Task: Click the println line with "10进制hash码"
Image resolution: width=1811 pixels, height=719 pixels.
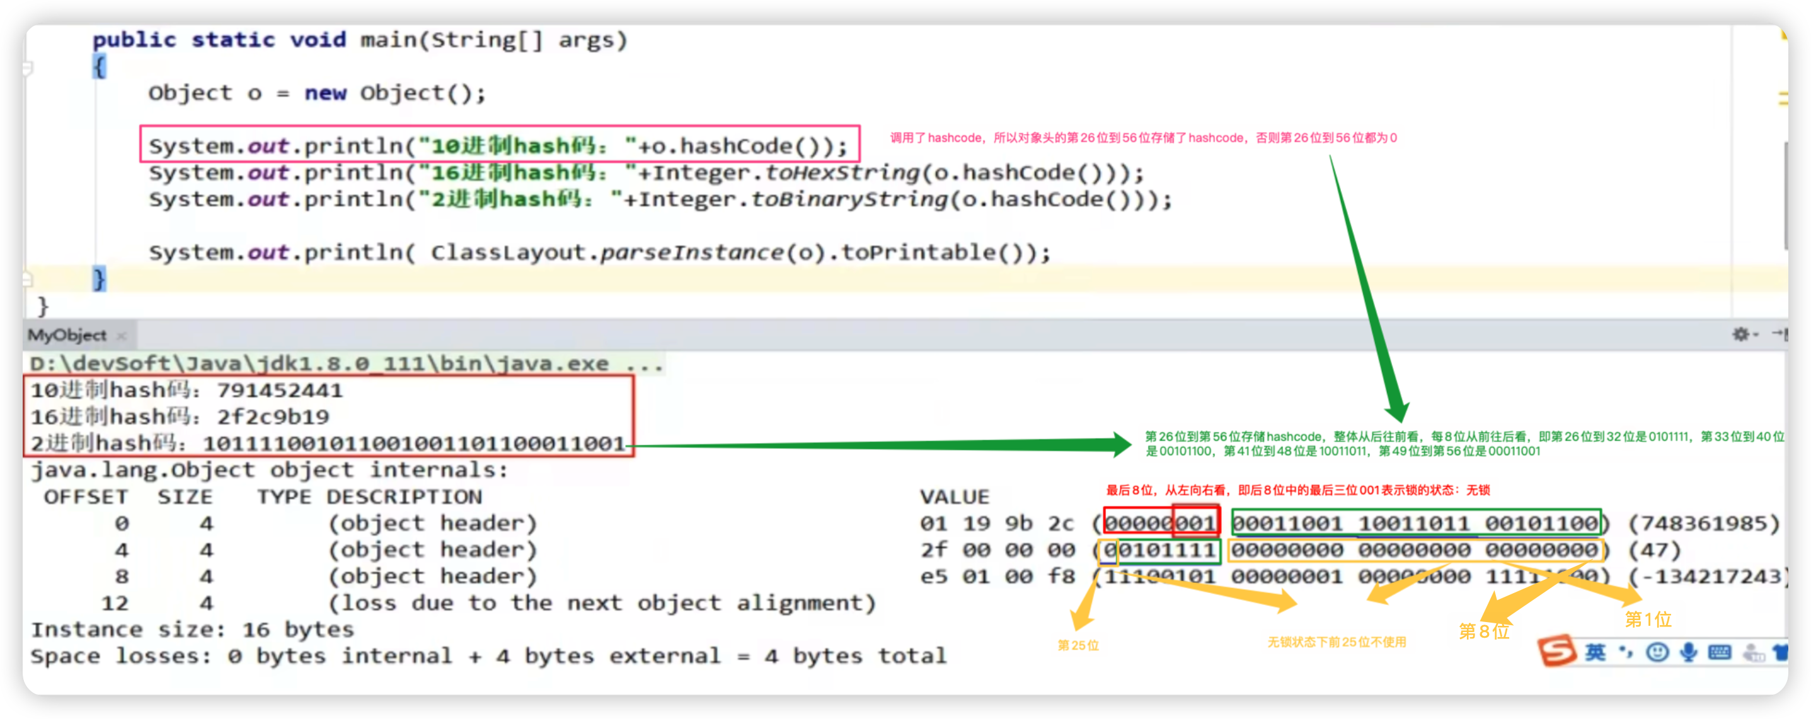Action: pyautogui.click(x=498, y=145)
